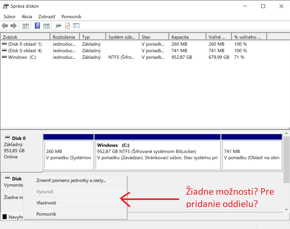Click the Back arrow toolbar icon
The width and height of the screenshot is (290, 229).
click(5, 26)
